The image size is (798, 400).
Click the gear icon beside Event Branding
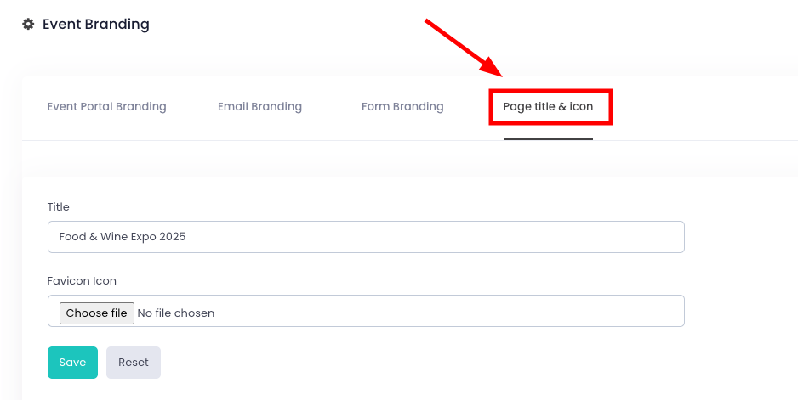tap(28, 25)
